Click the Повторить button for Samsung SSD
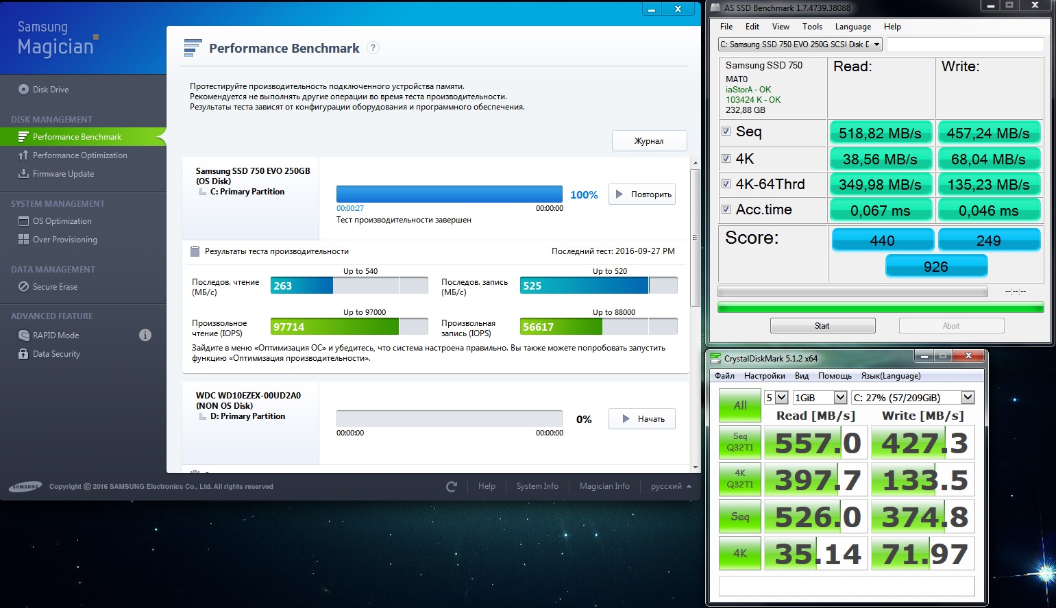Viewport: 1056px width, 608px height. [642, 194]
